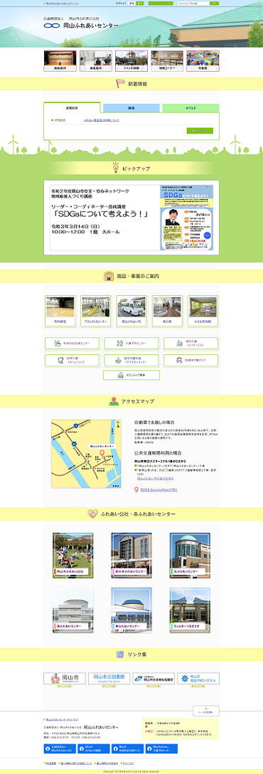Open the Okayama City logo banner
Screen dimensions: 263x774
pyautogui.click(x=64, y=678)
